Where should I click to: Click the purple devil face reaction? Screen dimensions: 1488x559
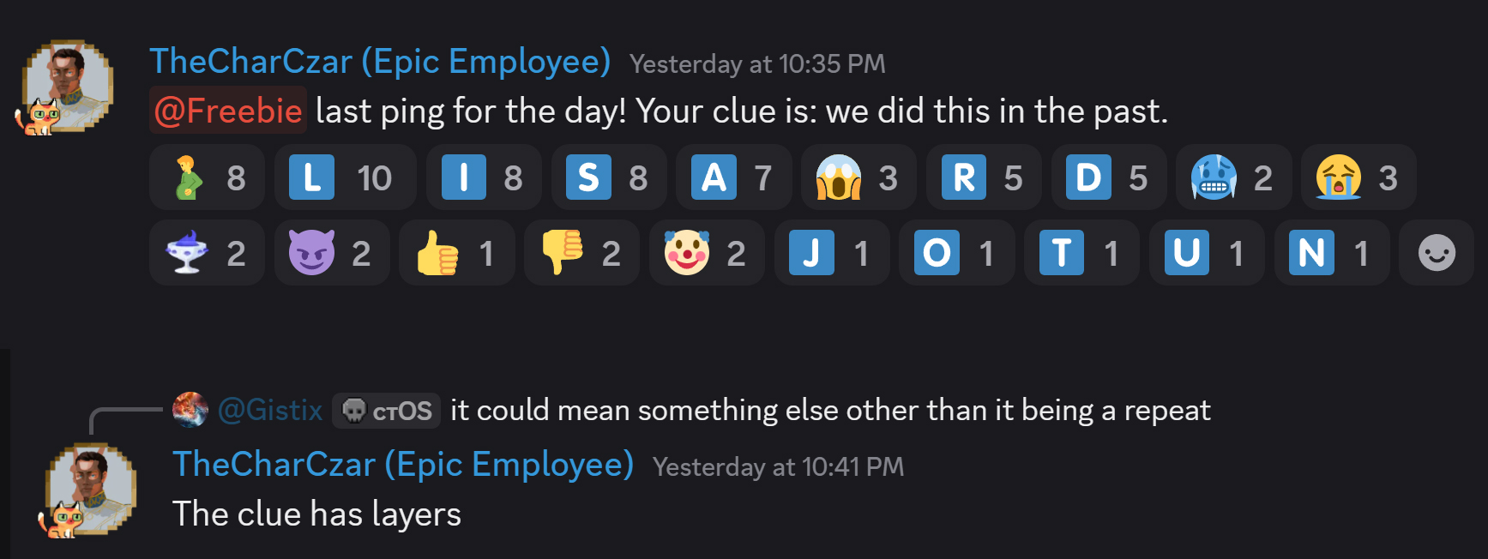(x=331, y=253)
